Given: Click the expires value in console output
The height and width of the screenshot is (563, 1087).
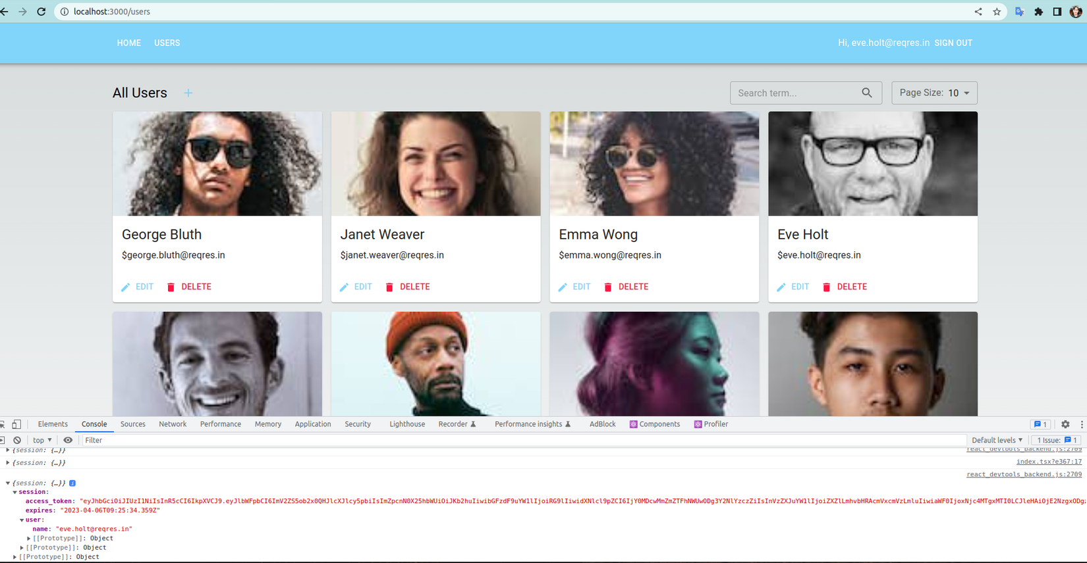Looking at the screenshot, I should click(110, 510).
